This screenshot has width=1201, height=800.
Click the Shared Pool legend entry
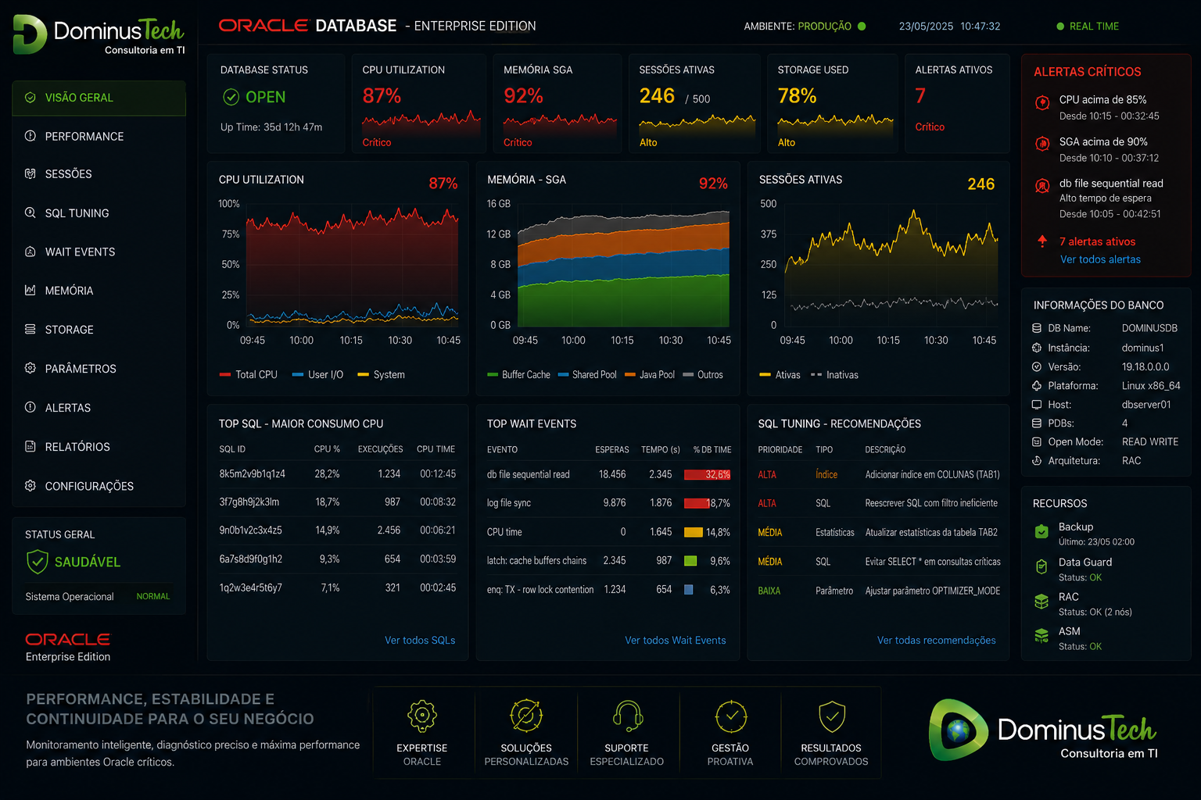click(x=587, y=375)
